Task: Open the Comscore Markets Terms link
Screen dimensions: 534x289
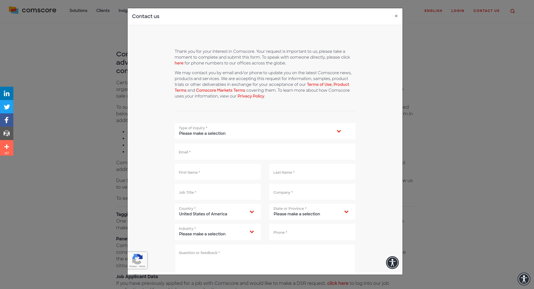Action: 221,90
